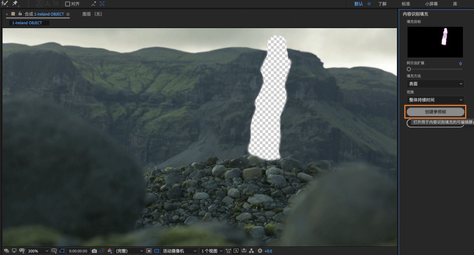Open the (完整) resolution dropdown
The height and width of the screenshot is (255, 474).
tap(129, 251)
